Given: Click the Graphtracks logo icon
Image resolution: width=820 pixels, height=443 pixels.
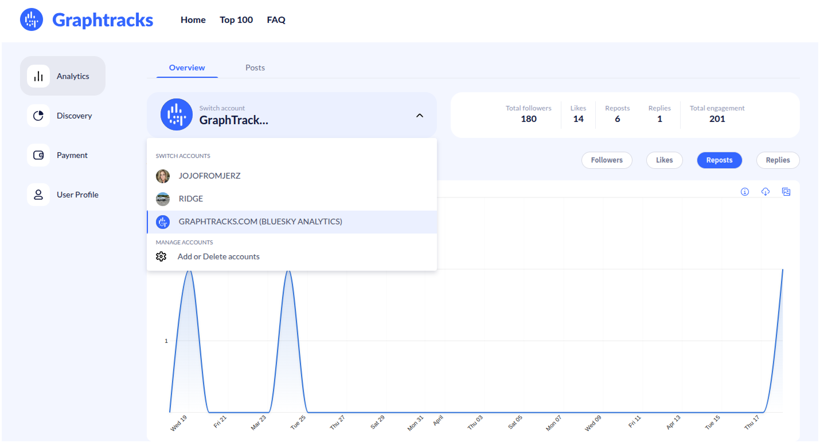Looking at the screenshot, I should [32, 20].
